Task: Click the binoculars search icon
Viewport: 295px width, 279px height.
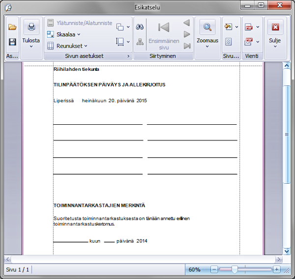Action: click(140, 27)
